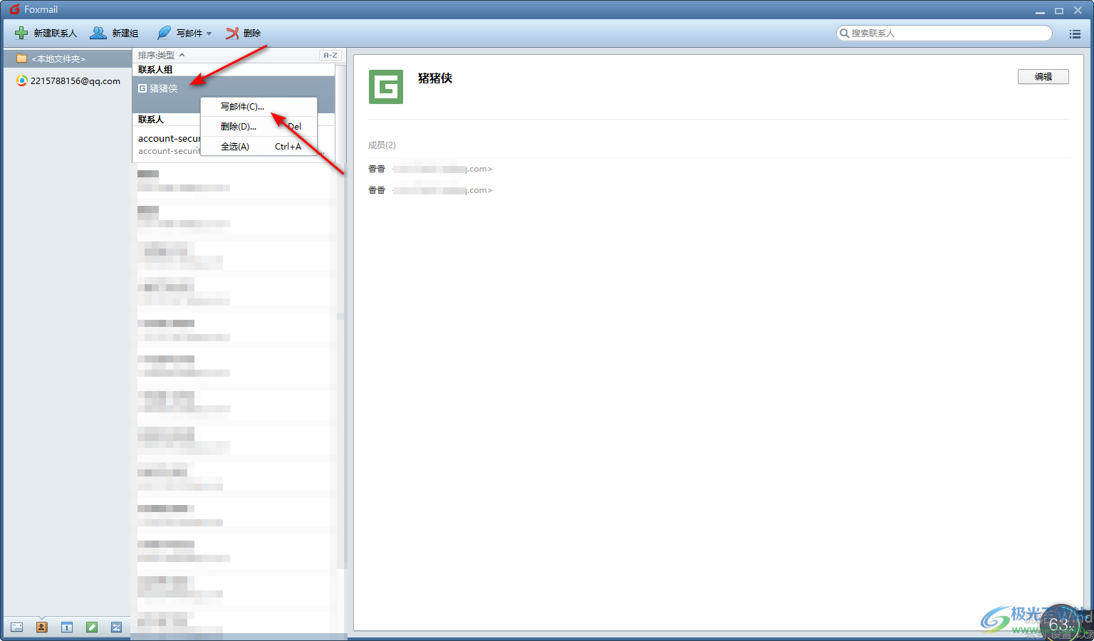Switch to the notes view icon
The height and width of the screenshot is (641, 1094).
click(91, 627)
